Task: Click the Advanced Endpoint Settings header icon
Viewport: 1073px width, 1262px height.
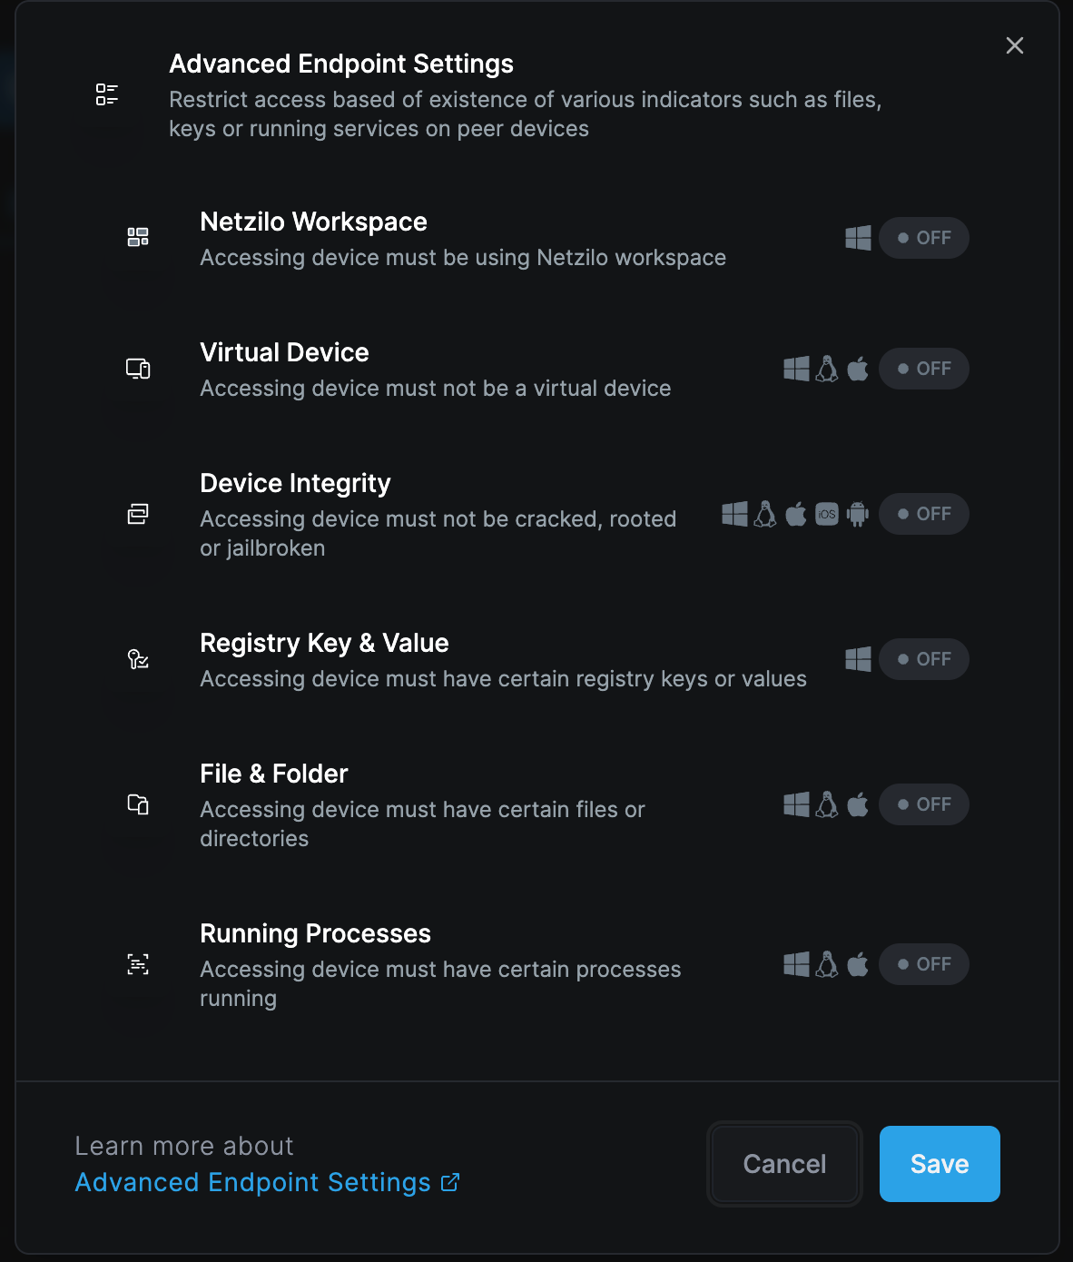Action: point(107,94)
